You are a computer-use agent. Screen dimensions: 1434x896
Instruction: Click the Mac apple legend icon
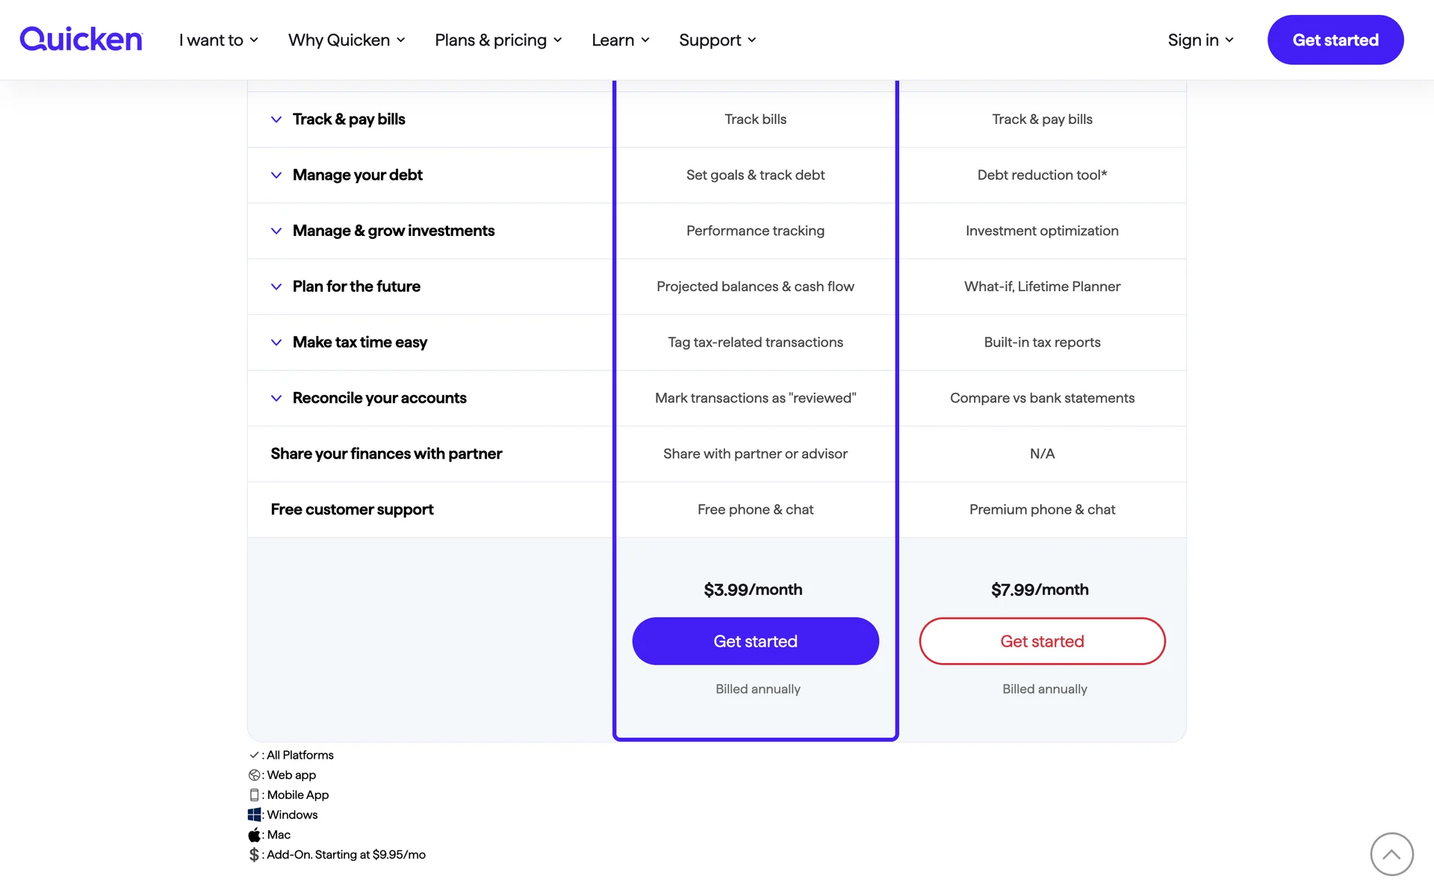click(255, 835)
